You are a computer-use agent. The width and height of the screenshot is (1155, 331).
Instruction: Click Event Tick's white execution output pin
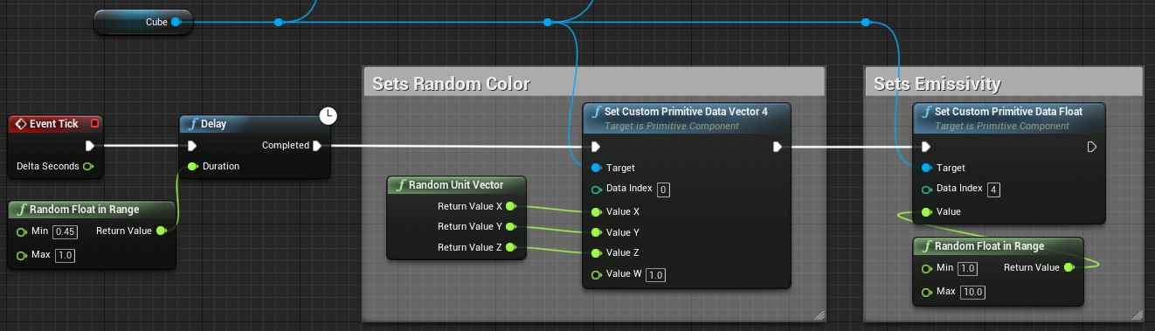(x=89, y=146)
